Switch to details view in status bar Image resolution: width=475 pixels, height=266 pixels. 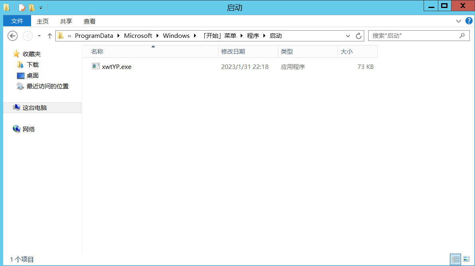click(455, 259)
